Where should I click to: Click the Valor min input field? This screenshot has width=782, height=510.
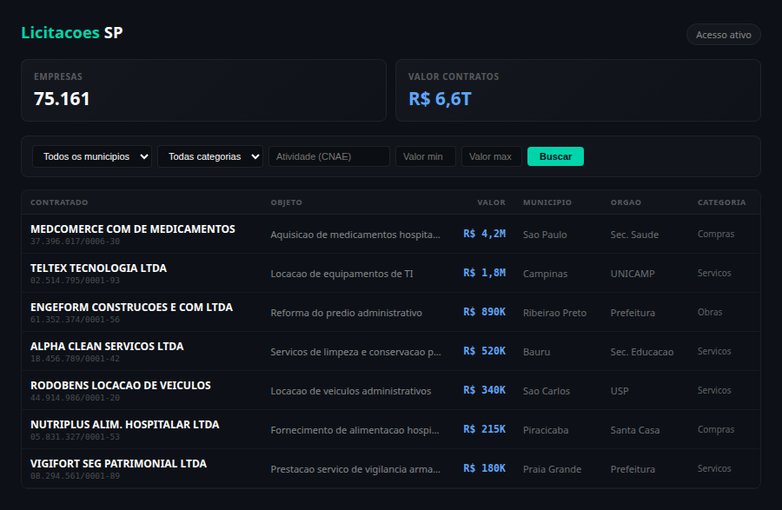pos(425,156)
